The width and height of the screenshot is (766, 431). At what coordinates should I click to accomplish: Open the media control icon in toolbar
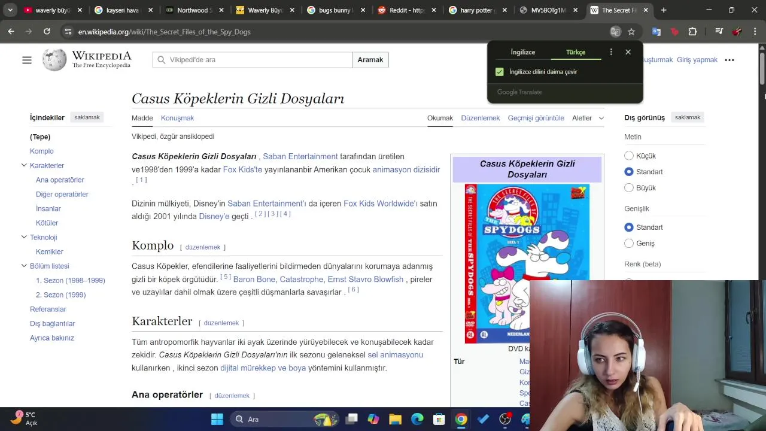[x=719, y=32]
